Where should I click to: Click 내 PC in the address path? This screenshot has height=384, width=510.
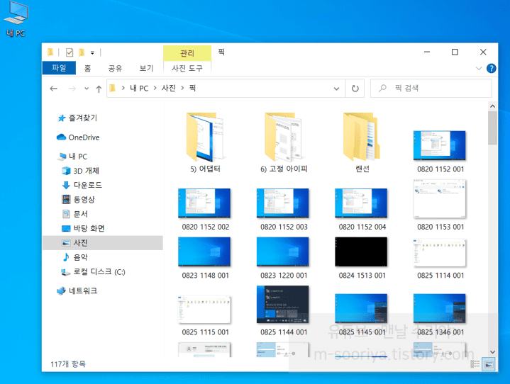[139, 88]
